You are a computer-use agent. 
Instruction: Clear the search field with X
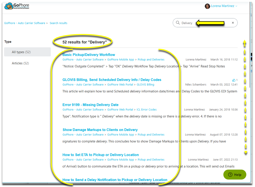click(x=233, y=23)
